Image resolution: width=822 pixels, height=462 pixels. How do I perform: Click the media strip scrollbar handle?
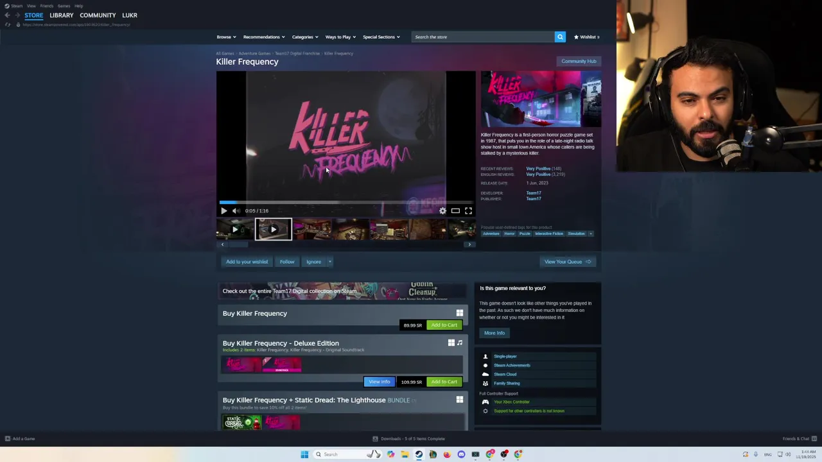tap(238, 244)
